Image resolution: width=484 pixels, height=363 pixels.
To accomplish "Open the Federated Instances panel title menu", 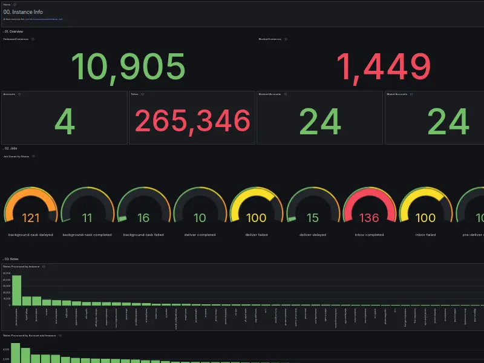I will tap(16, 39).
